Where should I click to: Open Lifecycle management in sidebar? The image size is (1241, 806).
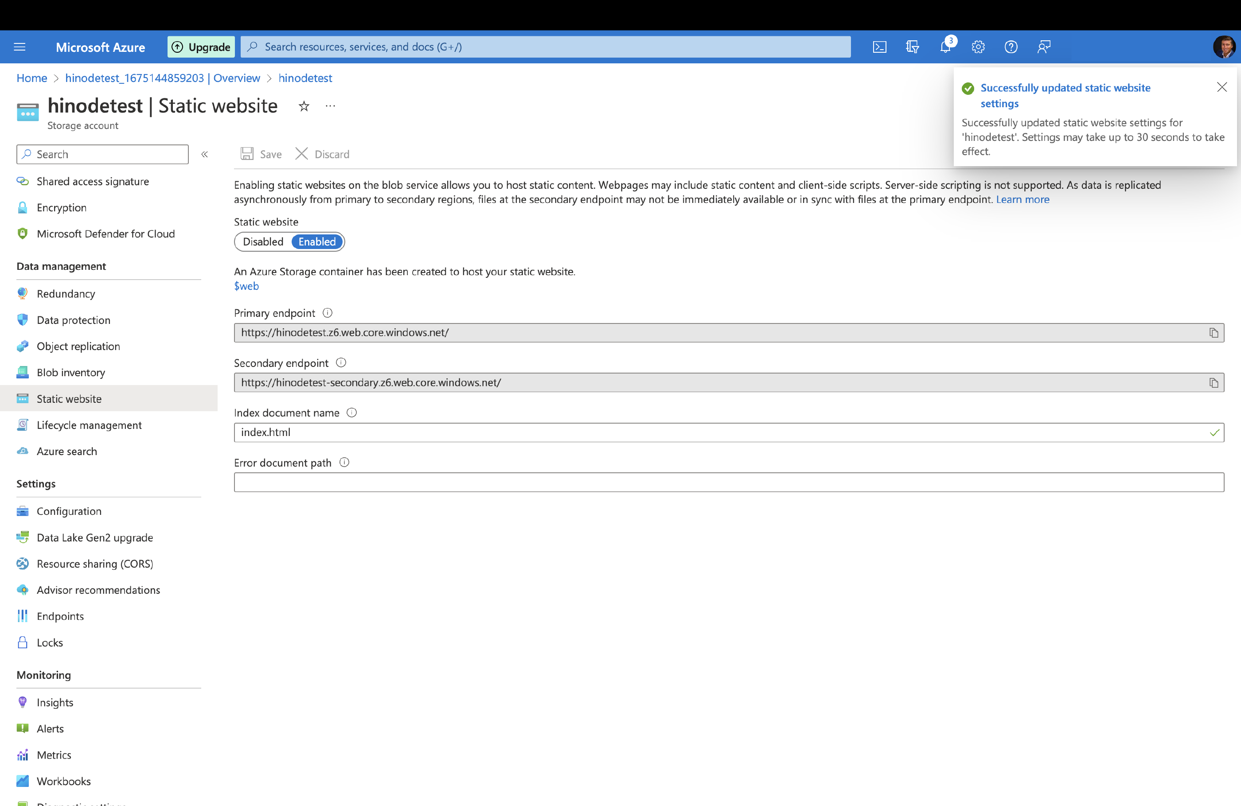pos(89,425)
